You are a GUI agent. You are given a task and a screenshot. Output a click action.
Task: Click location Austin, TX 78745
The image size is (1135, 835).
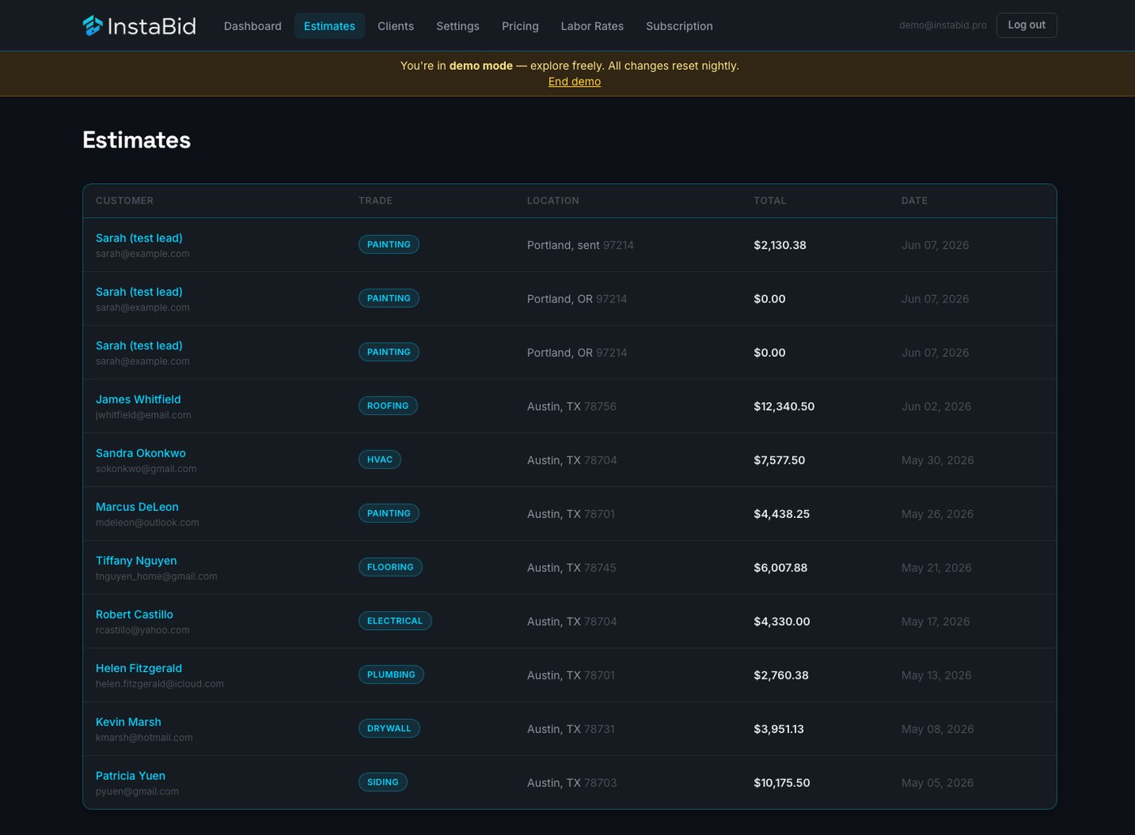(572, 567)
